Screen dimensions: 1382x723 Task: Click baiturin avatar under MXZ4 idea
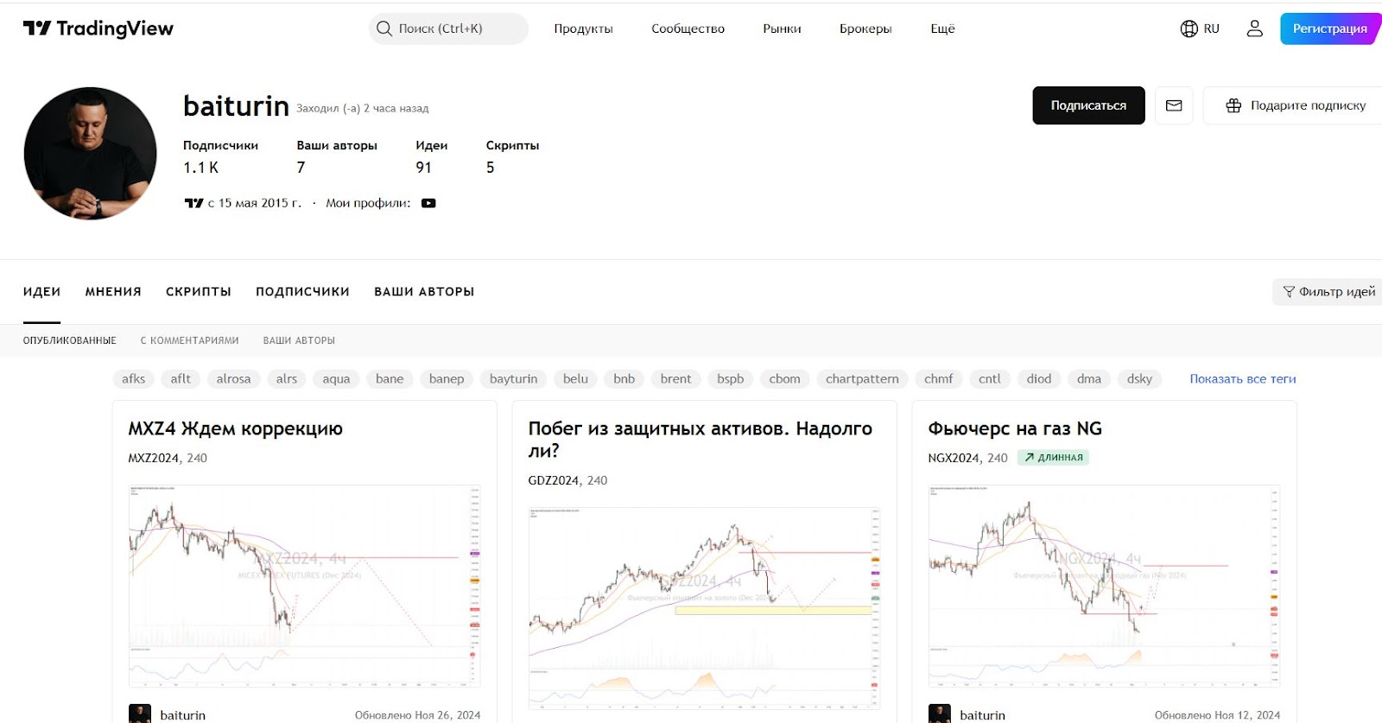coord(140,713)
